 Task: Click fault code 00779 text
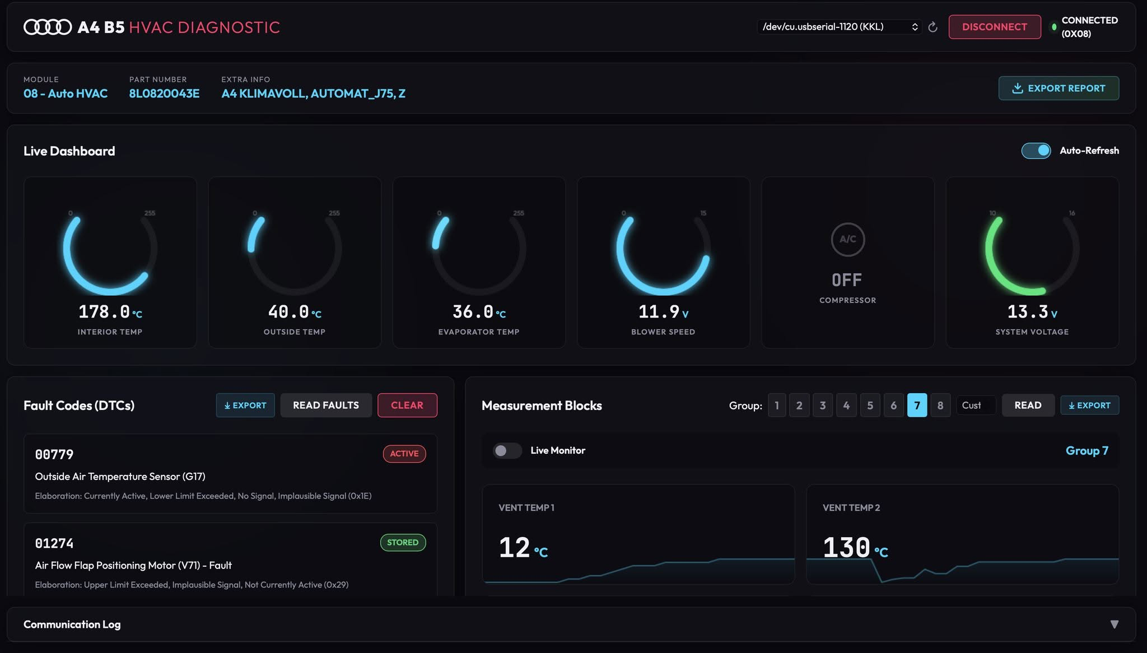(x=54, y=454)
